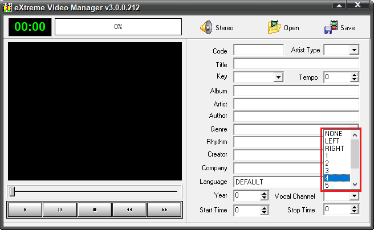The height and width of the screenshot is (230, 374).
Task: Increase the Tempo value by one
Action: tap(354, 75)
